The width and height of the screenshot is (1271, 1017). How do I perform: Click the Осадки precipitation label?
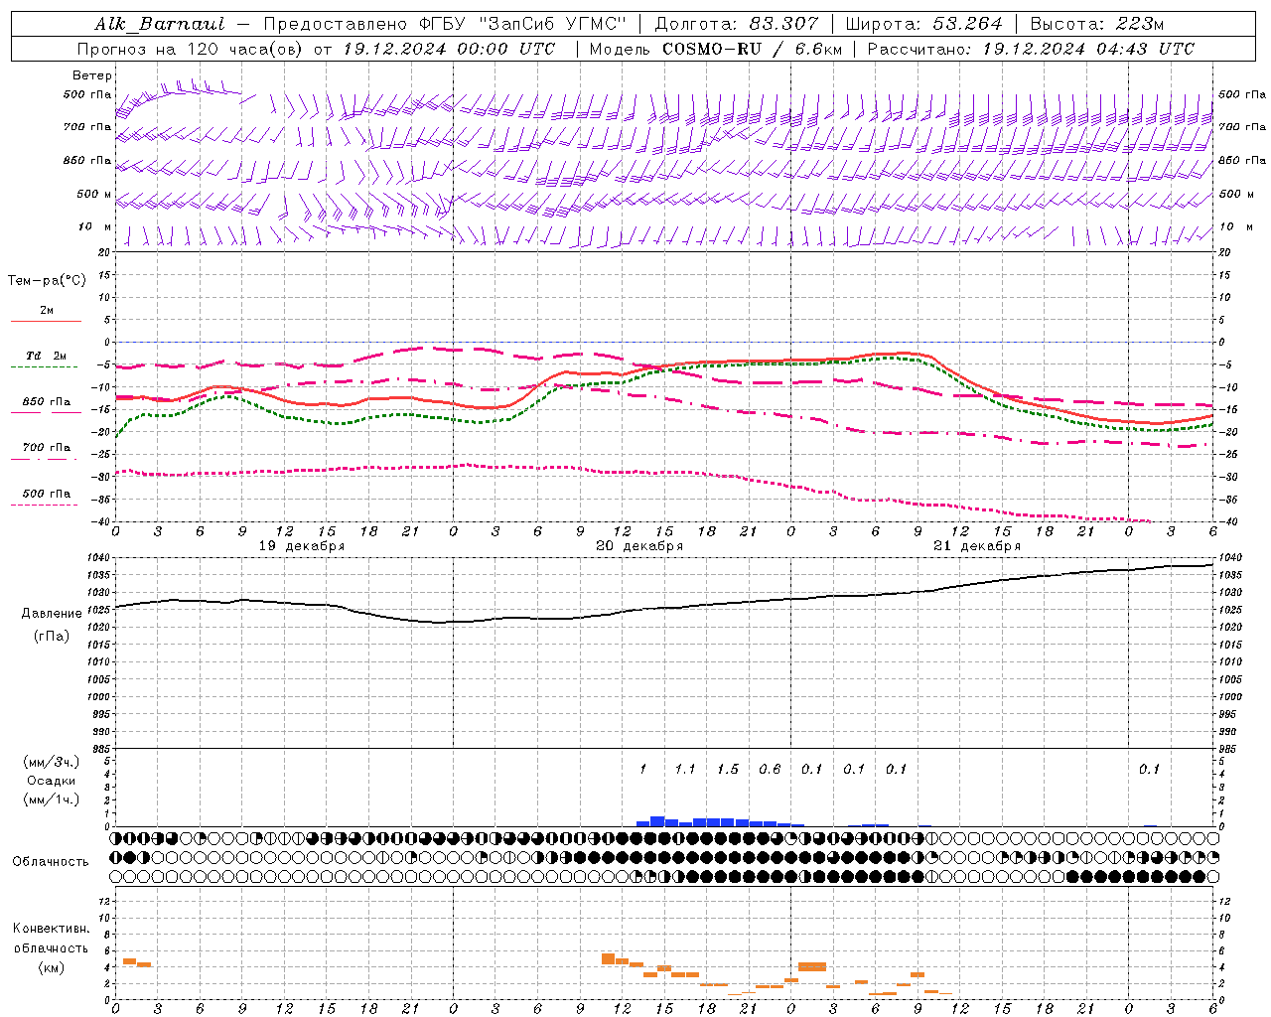click(51, 781)
